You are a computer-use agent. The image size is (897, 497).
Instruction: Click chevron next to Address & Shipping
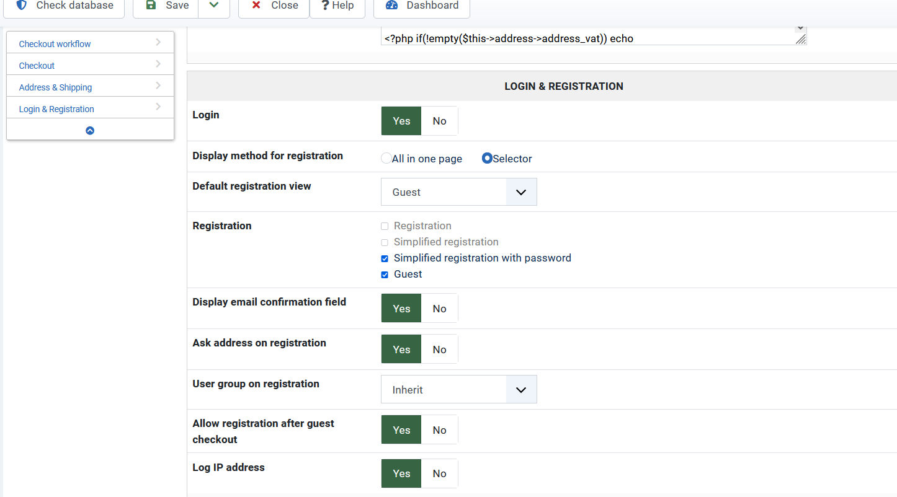coord(158,86)
